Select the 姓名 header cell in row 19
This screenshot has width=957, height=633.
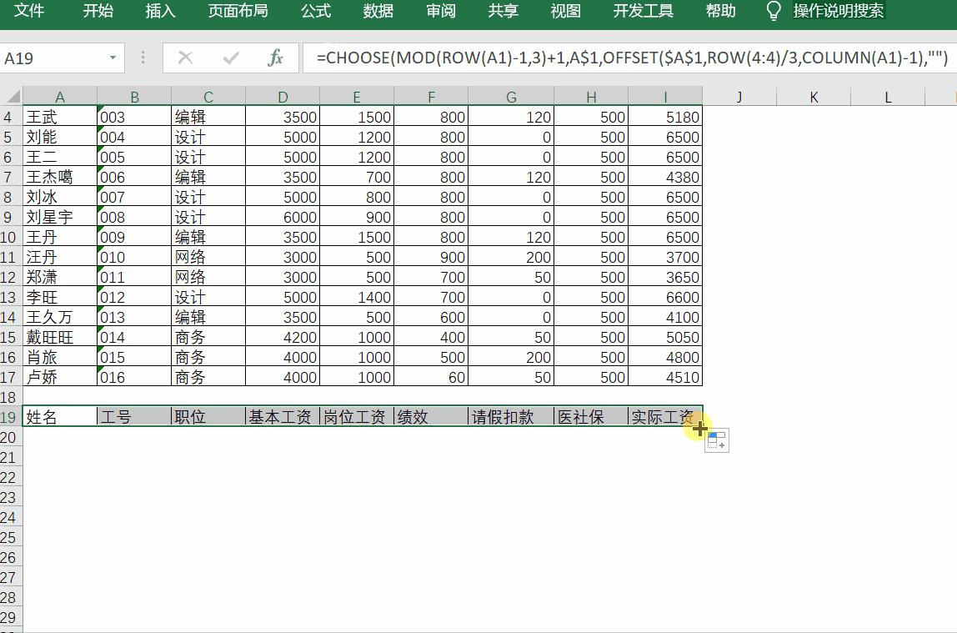(48, 416)
